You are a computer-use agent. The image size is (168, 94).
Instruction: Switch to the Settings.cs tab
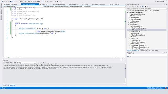tap(43, 4)
